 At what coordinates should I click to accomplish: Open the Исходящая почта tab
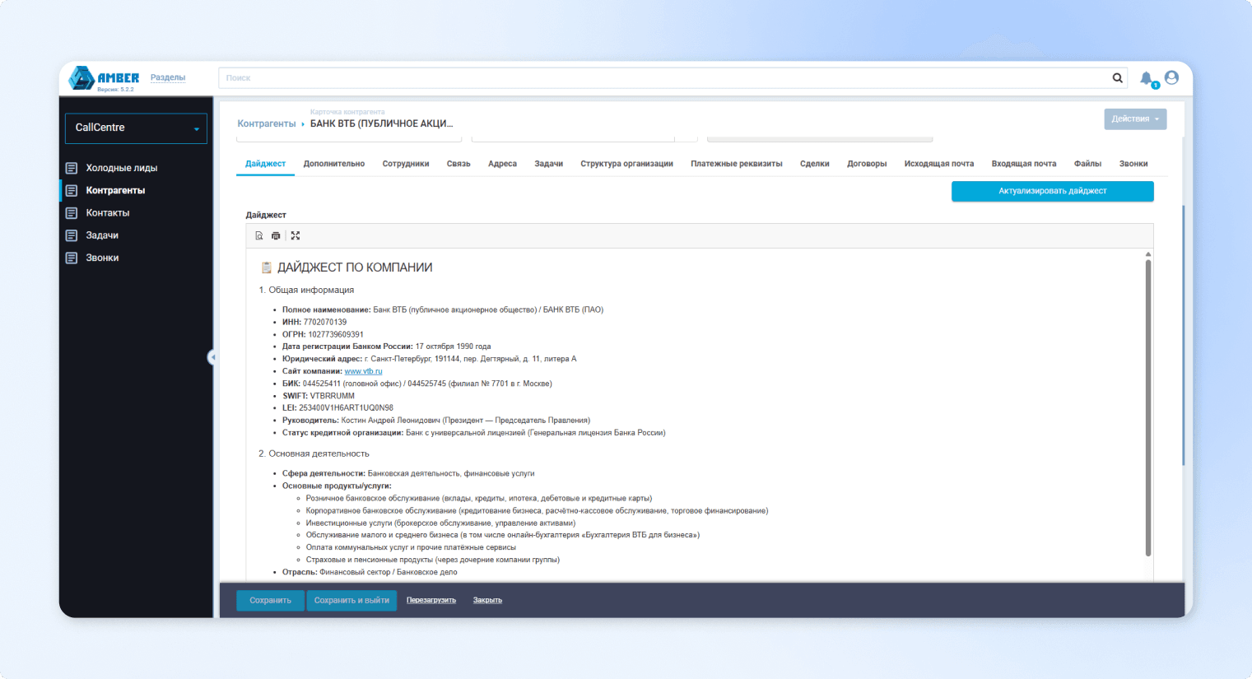939,164
